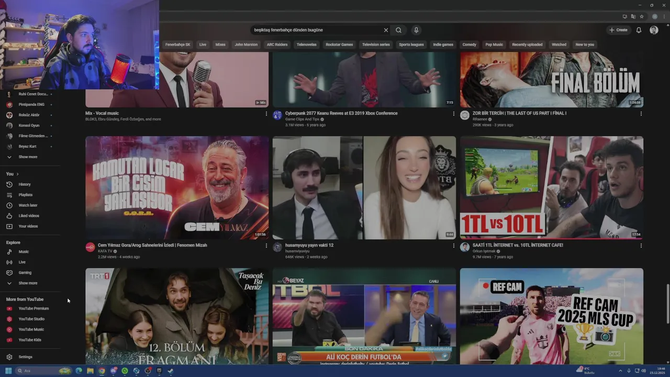Select the Sports leagues filter chip
Image resolution: width=670 pixels, height=377 pixels.
(x=411, y=45)
